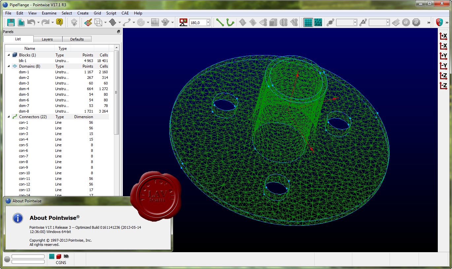
Task: Set view to -Z axis
Action: 443,85
